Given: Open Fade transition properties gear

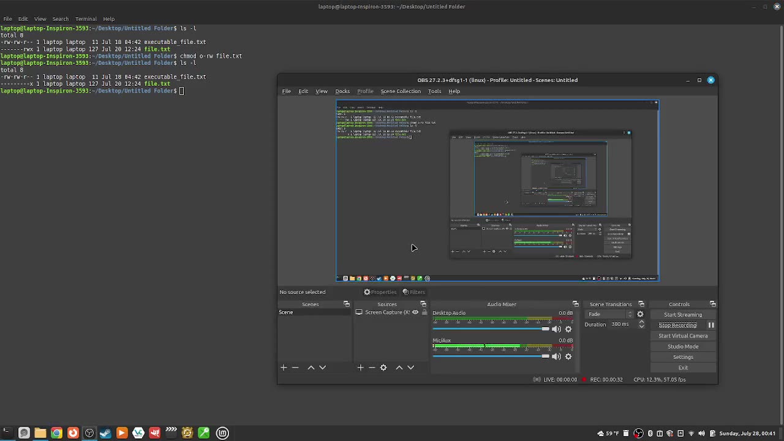Looking at the screenshot, I should (x=640, y=314).
